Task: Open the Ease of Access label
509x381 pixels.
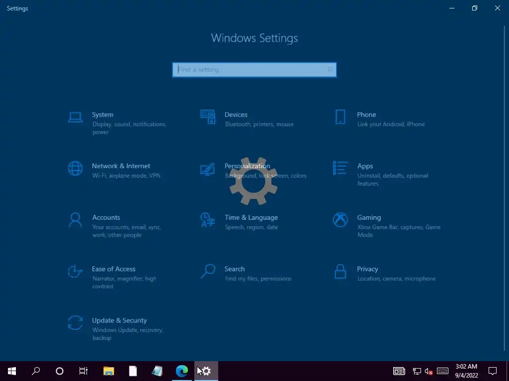Action: click(x=114, y=269)
